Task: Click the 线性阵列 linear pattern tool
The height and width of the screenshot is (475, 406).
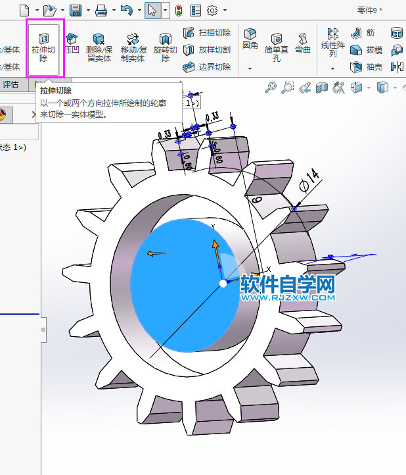Action: (x=333, y=43)
